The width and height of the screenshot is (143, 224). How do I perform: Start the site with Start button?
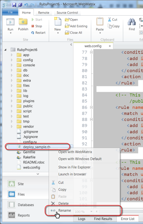pyautogui.click(x=37, y=20)
